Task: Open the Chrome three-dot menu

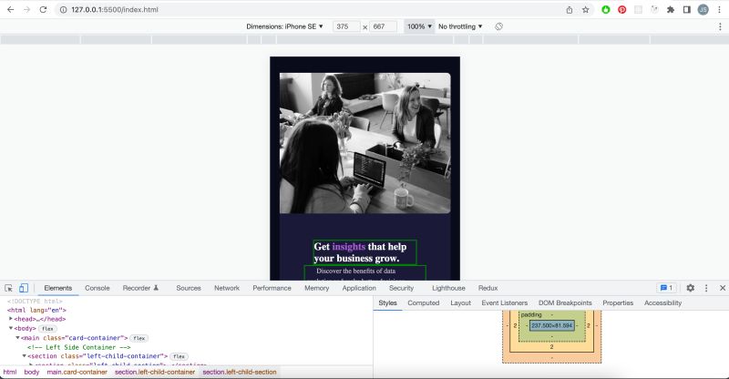Action: coord(719,9)
